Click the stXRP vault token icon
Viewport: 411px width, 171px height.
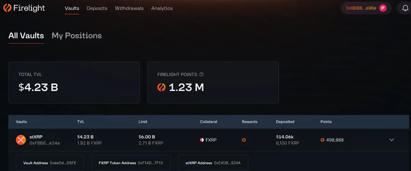pyautogui.click(x=21, y=140)
